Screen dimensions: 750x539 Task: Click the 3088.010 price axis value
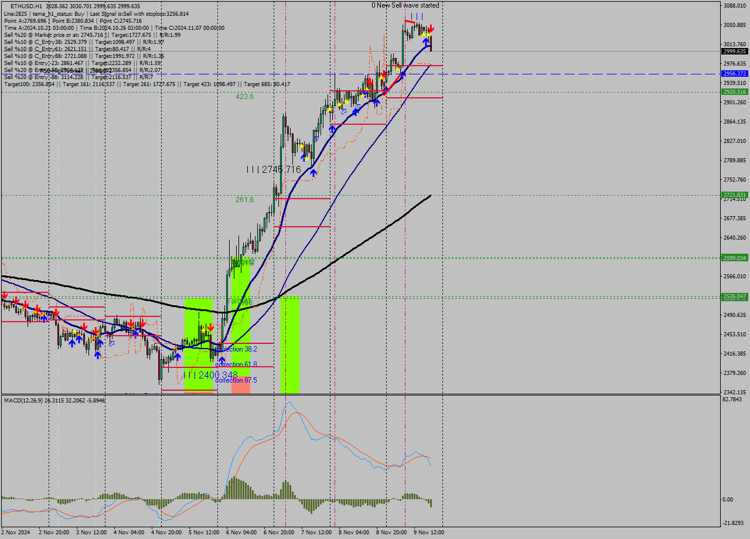735,6
